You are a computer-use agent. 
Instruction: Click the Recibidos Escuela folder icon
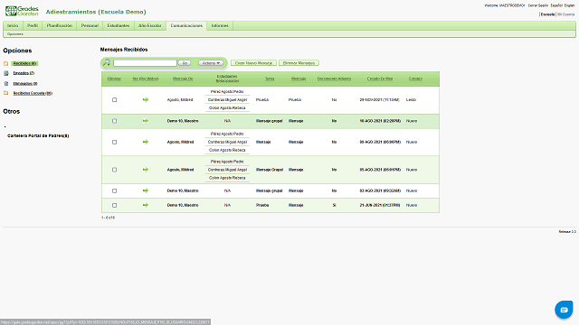tap(6, 93)
